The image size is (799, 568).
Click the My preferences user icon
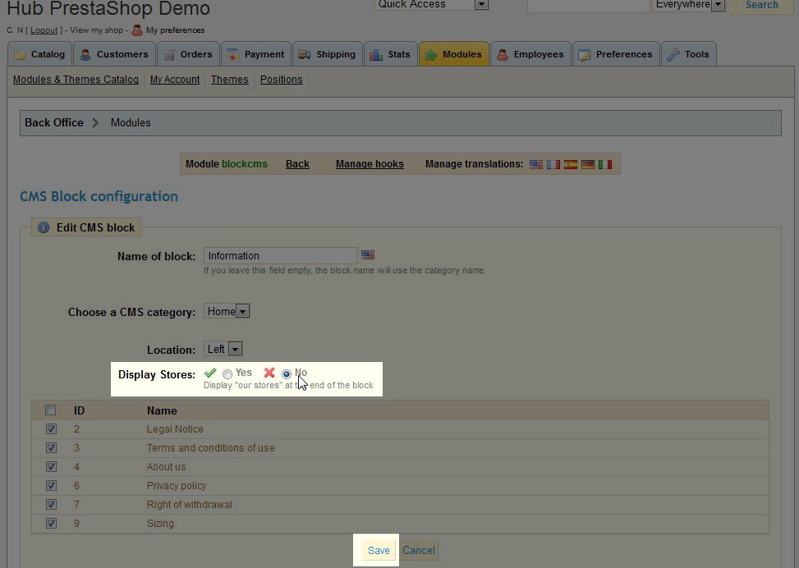137,30
